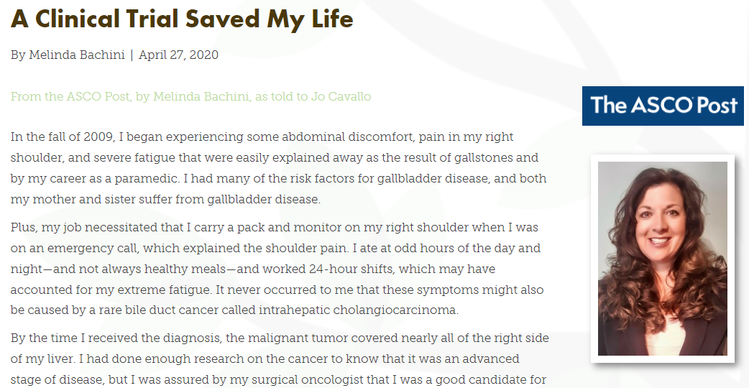
Task: Click the paragraph opening "Plus, my job necessitated"
Action: point(277,269)
